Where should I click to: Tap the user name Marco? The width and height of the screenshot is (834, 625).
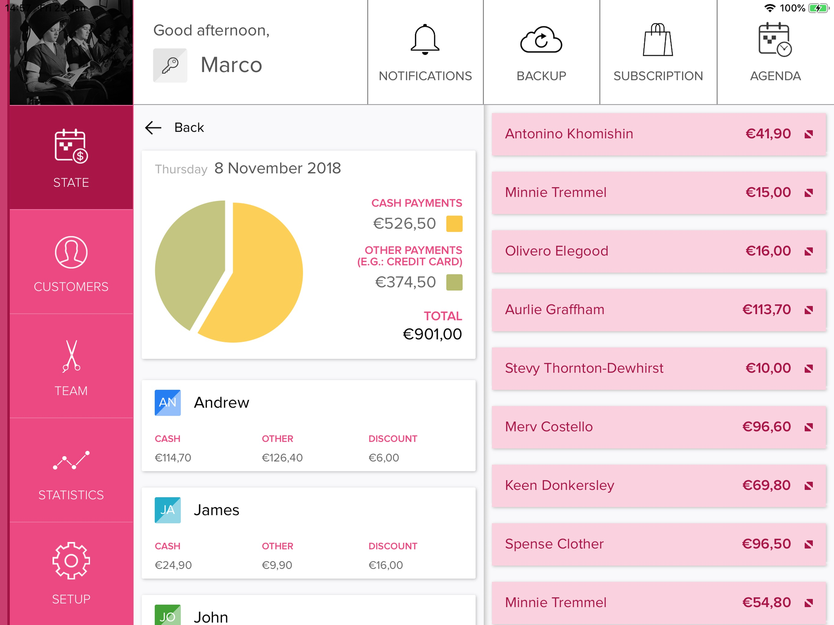click(231, 65)
